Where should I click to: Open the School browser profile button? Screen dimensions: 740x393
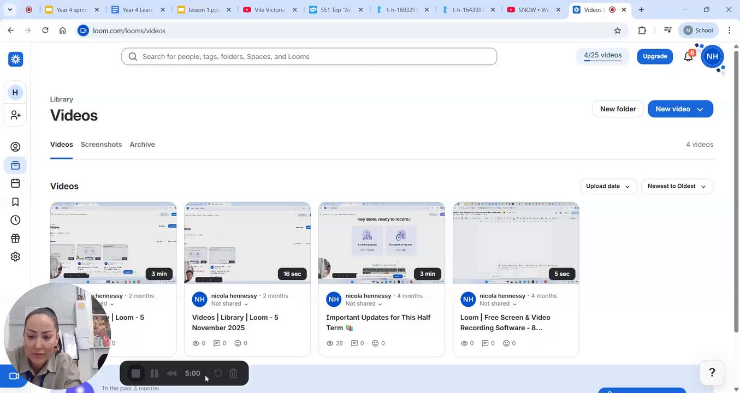point(698,31)
